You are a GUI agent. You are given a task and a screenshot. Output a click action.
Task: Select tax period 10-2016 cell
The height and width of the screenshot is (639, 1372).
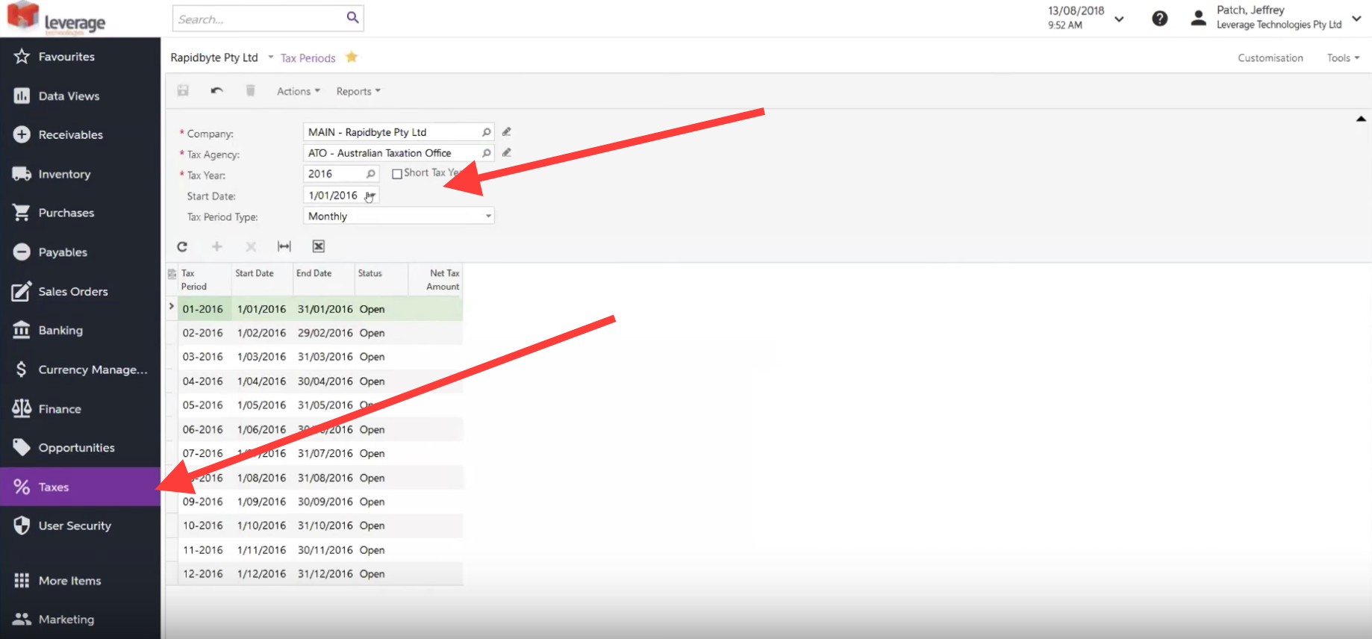[x=203, y=526]
